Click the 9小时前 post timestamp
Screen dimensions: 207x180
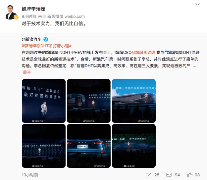tap(29, 17)
